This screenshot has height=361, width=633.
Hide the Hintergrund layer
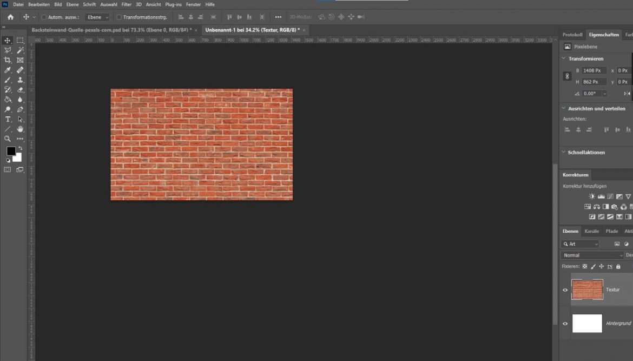(565, 324)
